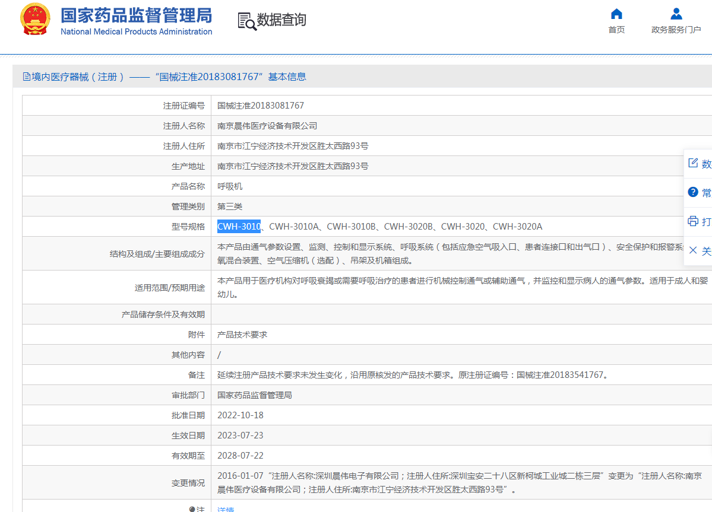The height and width of the screenshot is (512, 712).
Task: Select 南京晨伟医疗设备有限公司 registrant name
Action: coord(267,126)
